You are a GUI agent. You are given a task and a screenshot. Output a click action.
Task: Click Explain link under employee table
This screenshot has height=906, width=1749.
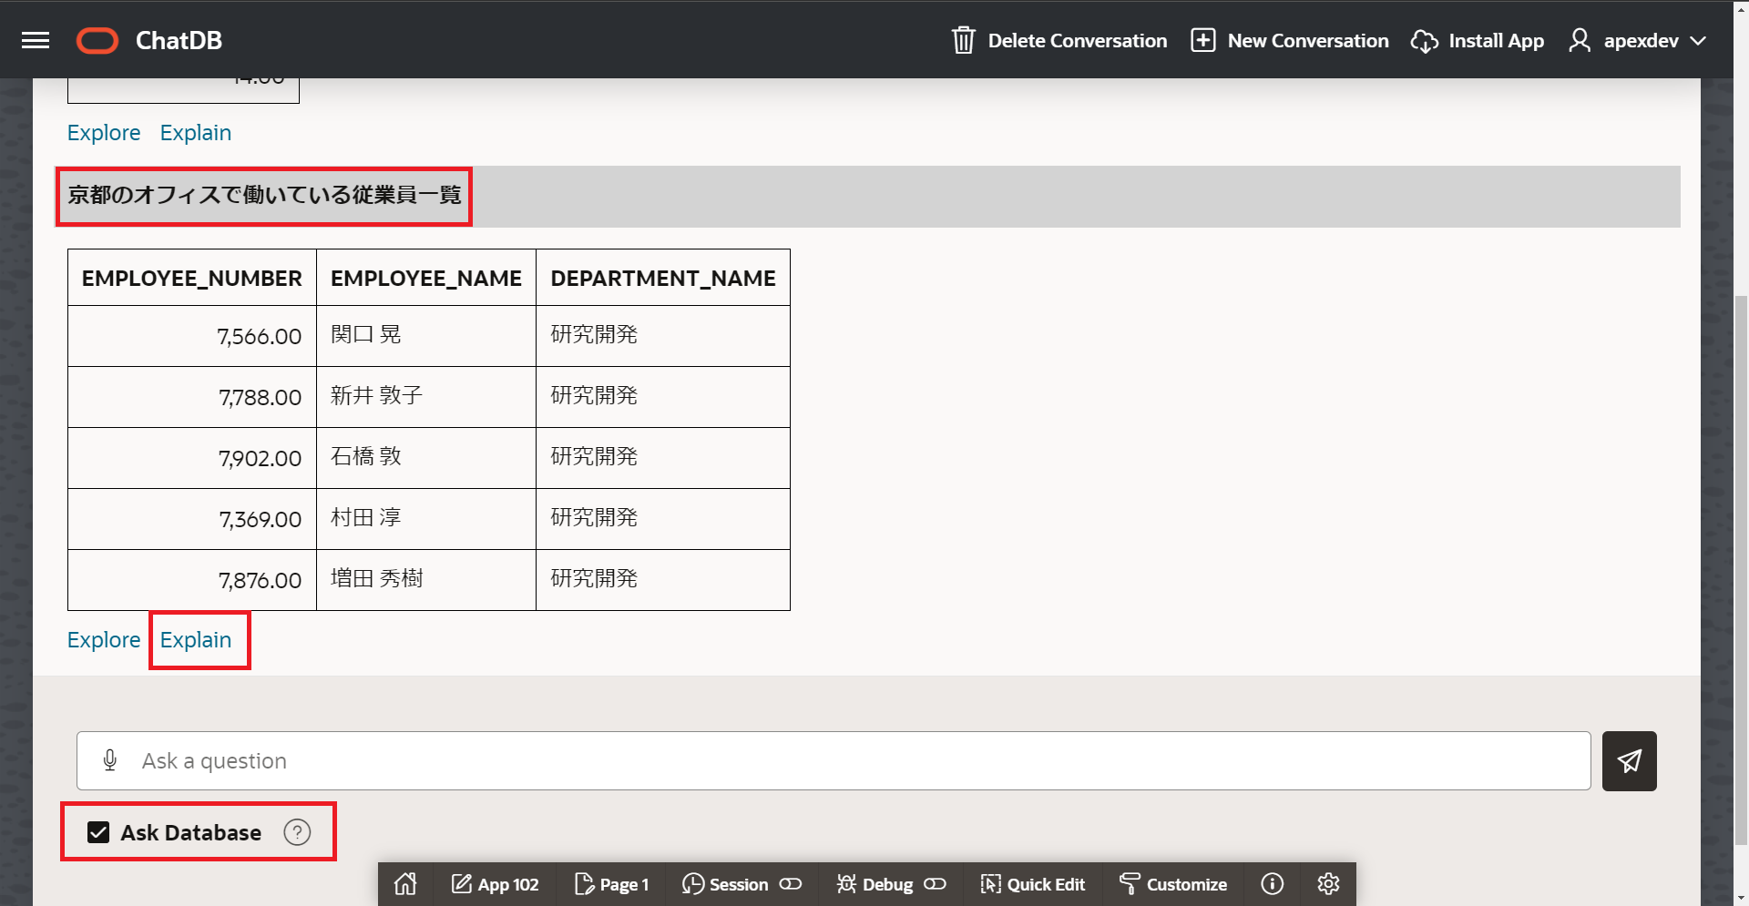coord(196,640)
